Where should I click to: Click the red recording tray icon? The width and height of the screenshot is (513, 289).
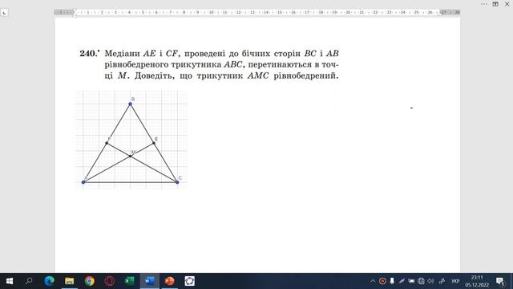[x=382, y=281]
